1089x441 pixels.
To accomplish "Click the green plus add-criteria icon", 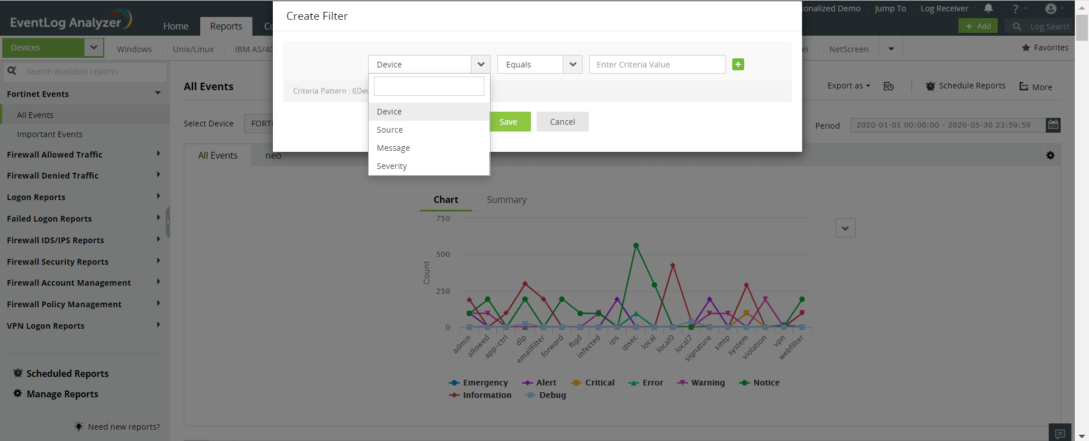I will point(738,65).
